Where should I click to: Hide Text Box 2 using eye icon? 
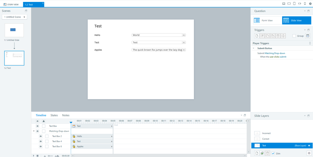pos(41,136)
